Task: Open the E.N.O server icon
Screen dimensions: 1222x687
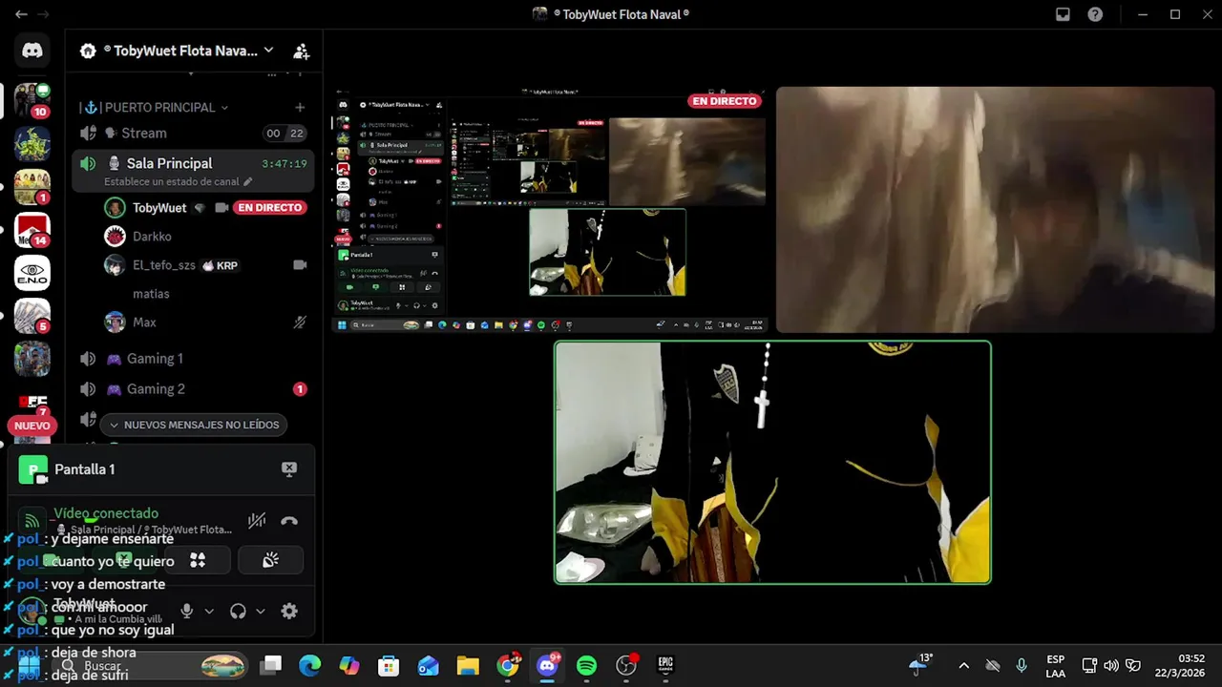Action: point(32,273)
